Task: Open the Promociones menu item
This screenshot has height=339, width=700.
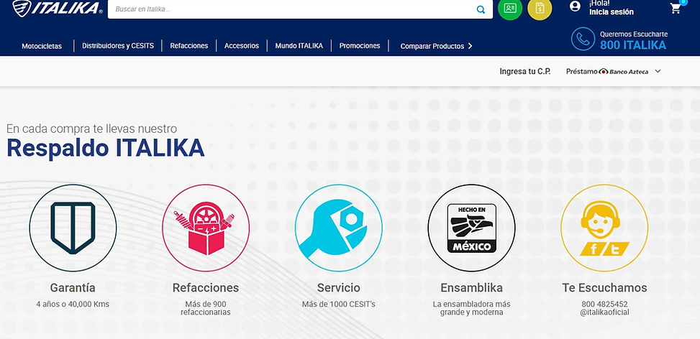Action: click(x=360, y=45)
